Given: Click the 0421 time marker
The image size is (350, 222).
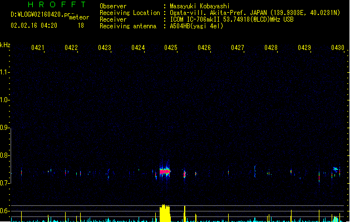Looking at the screenshot, I should [37, 47].
